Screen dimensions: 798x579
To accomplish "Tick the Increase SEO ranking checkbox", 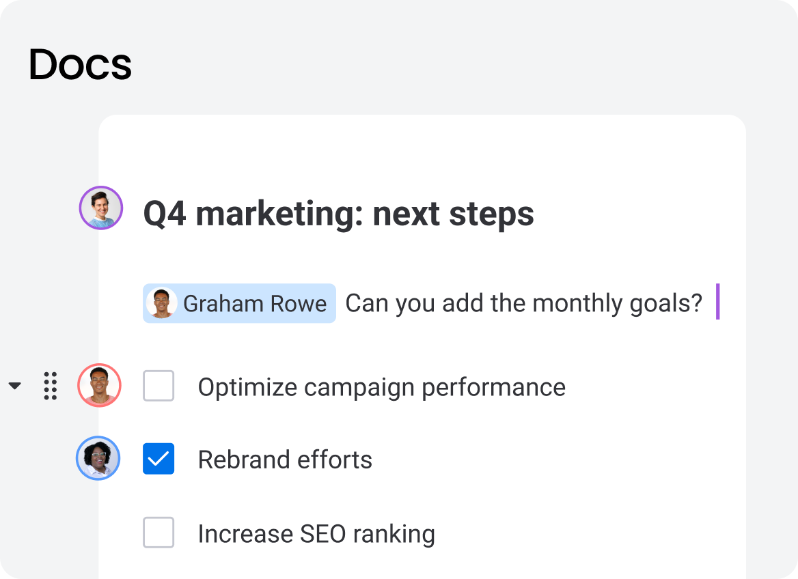I will (159, 532).
